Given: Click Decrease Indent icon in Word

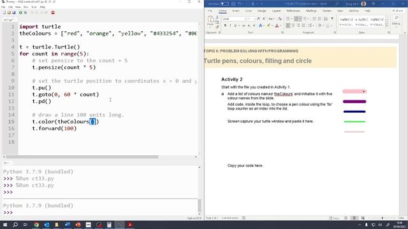Looking at the screenshot, I should click(314, 18).
